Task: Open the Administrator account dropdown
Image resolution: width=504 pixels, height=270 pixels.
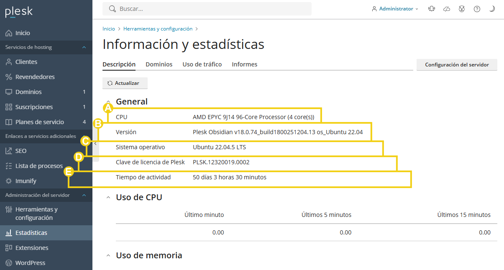Action: pyautogui.click(x=395, y=8)
